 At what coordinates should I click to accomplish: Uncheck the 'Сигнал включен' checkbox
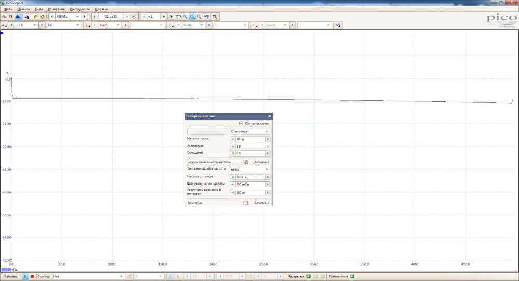click(241, 124)
